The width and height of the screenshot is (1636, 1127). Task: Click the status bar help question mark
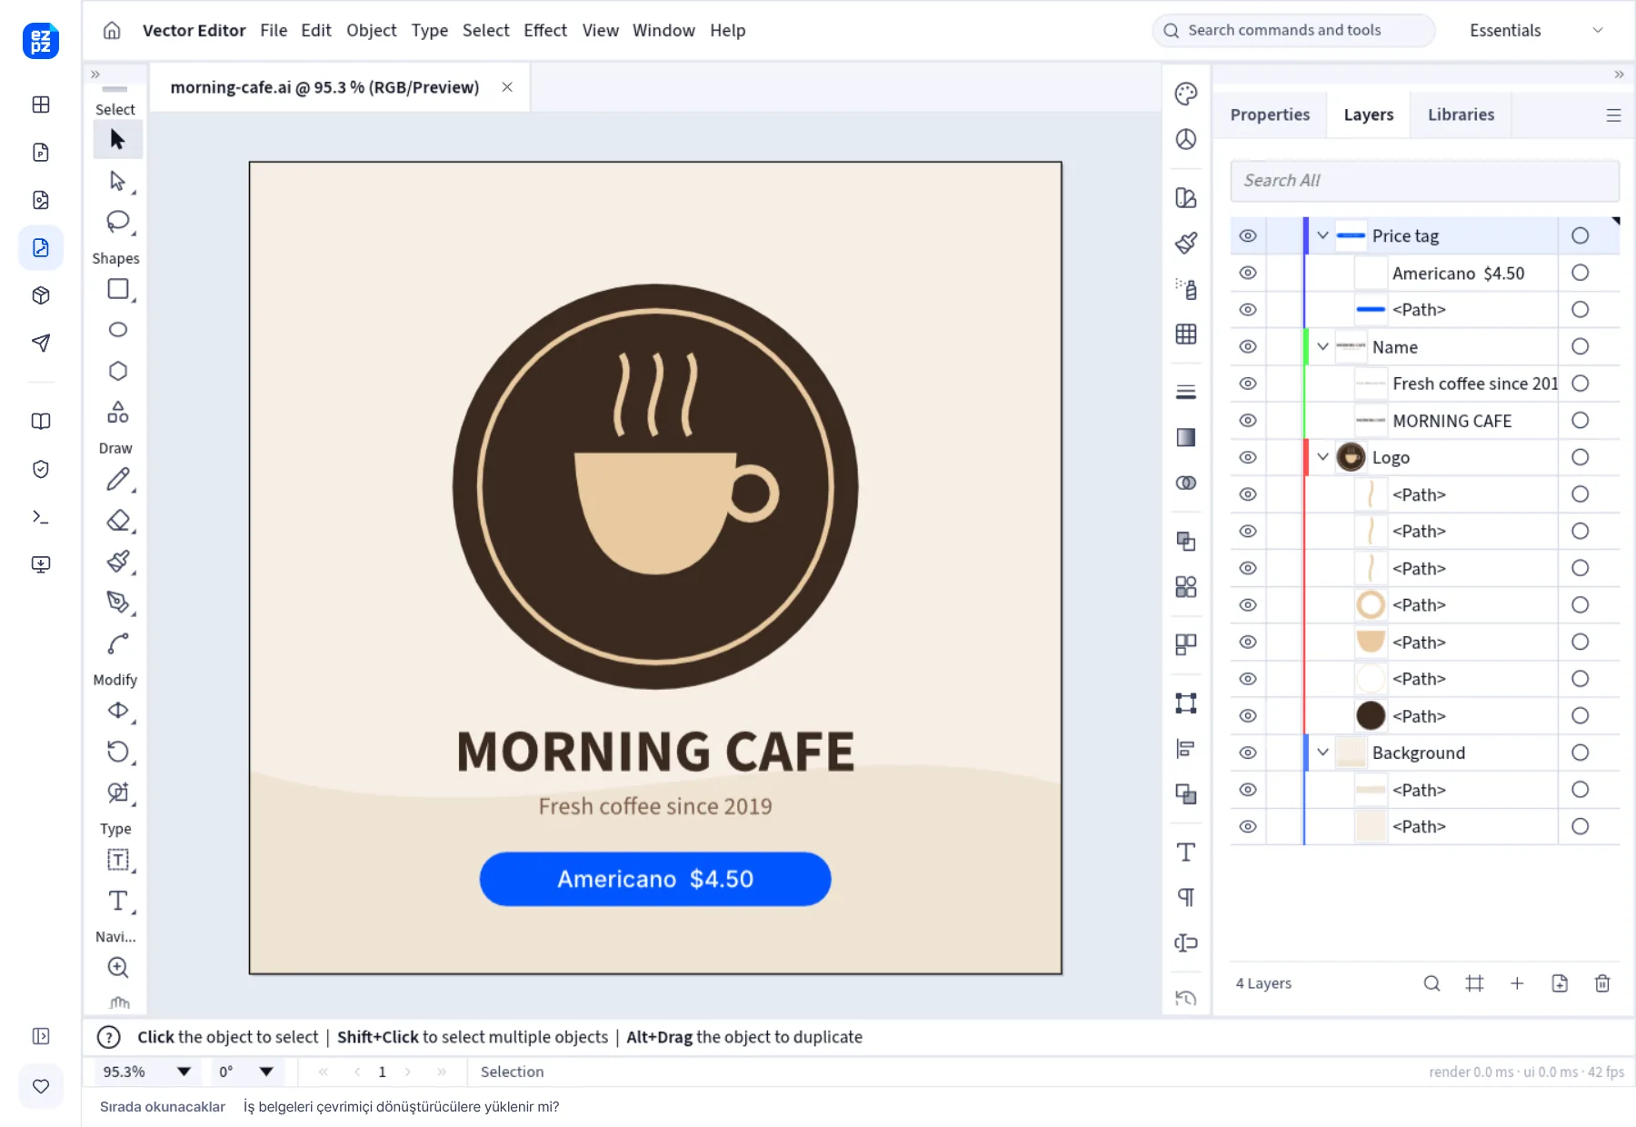[108, 1037]
